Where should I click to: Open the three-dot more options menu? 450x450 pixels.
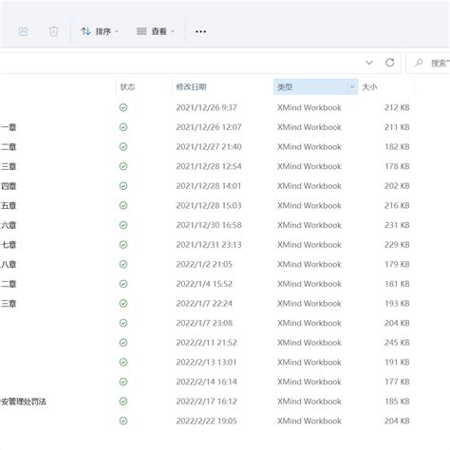click(x=200, y=31)
